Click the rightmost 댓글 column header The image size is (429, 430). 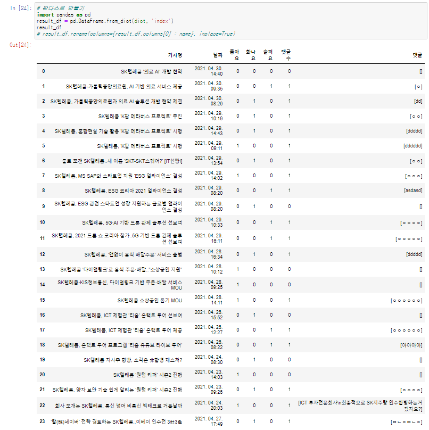click(417, 55)
